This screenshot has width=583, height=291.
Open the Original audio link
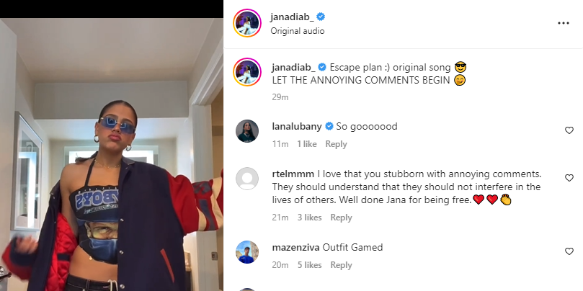point(298,31)
